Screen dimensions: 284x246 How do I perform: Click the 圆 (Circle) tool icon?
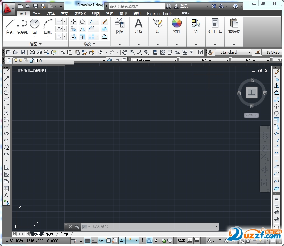[34, 24]
